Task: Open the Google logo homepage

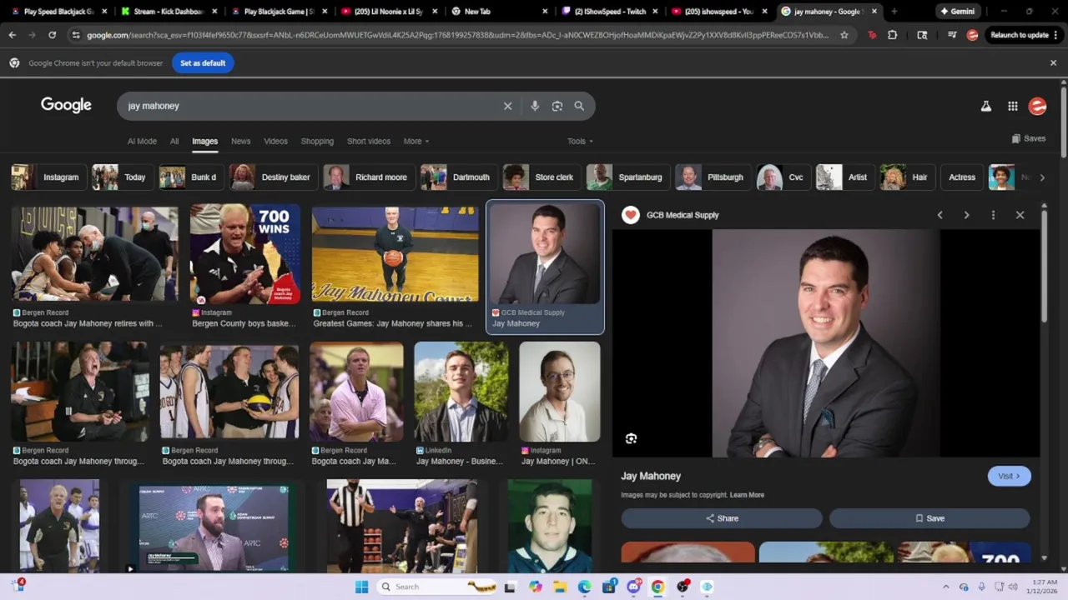Action: coord(66,105)
